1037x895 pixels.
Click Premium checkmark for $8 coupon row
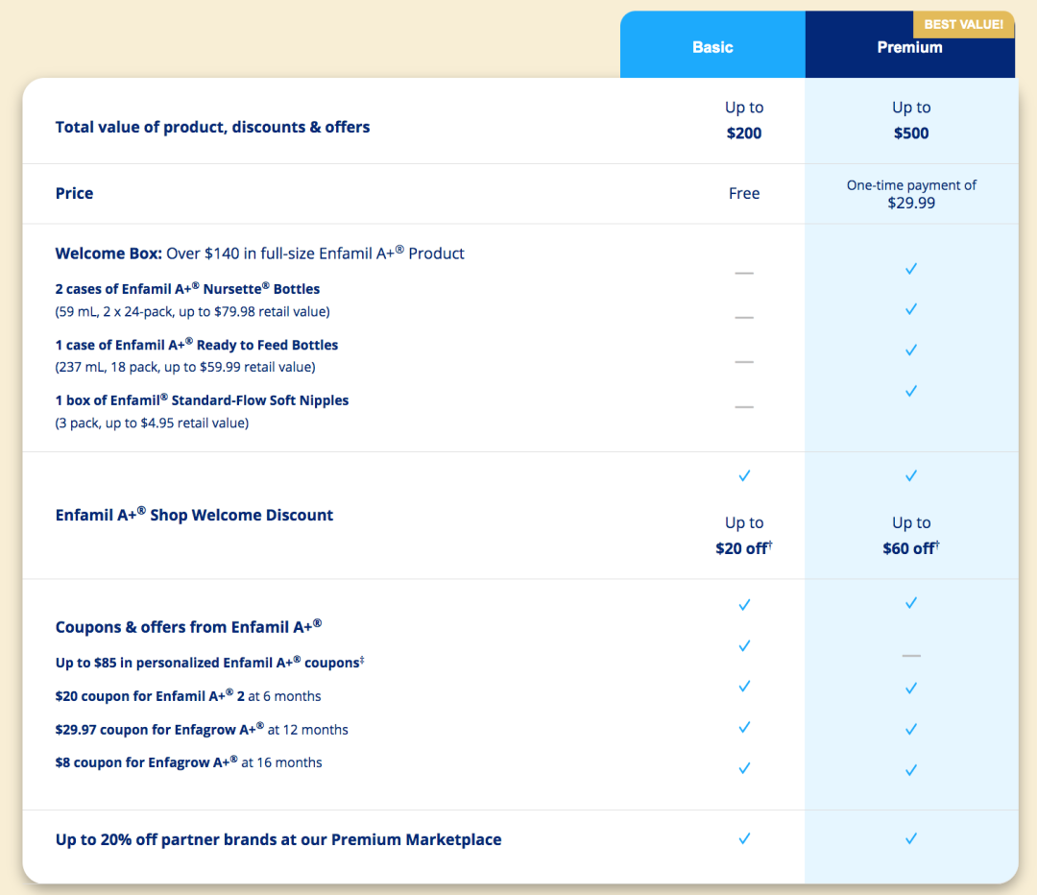point(911,770)
